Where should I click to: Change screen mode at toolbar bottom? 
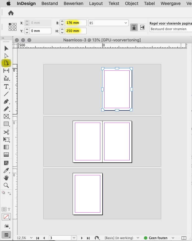point(6,235)
